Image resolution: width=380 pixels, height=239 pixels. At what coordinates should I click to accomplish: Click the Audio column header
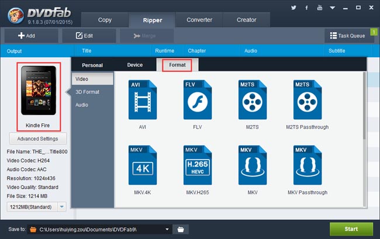(x=251, y=51)
